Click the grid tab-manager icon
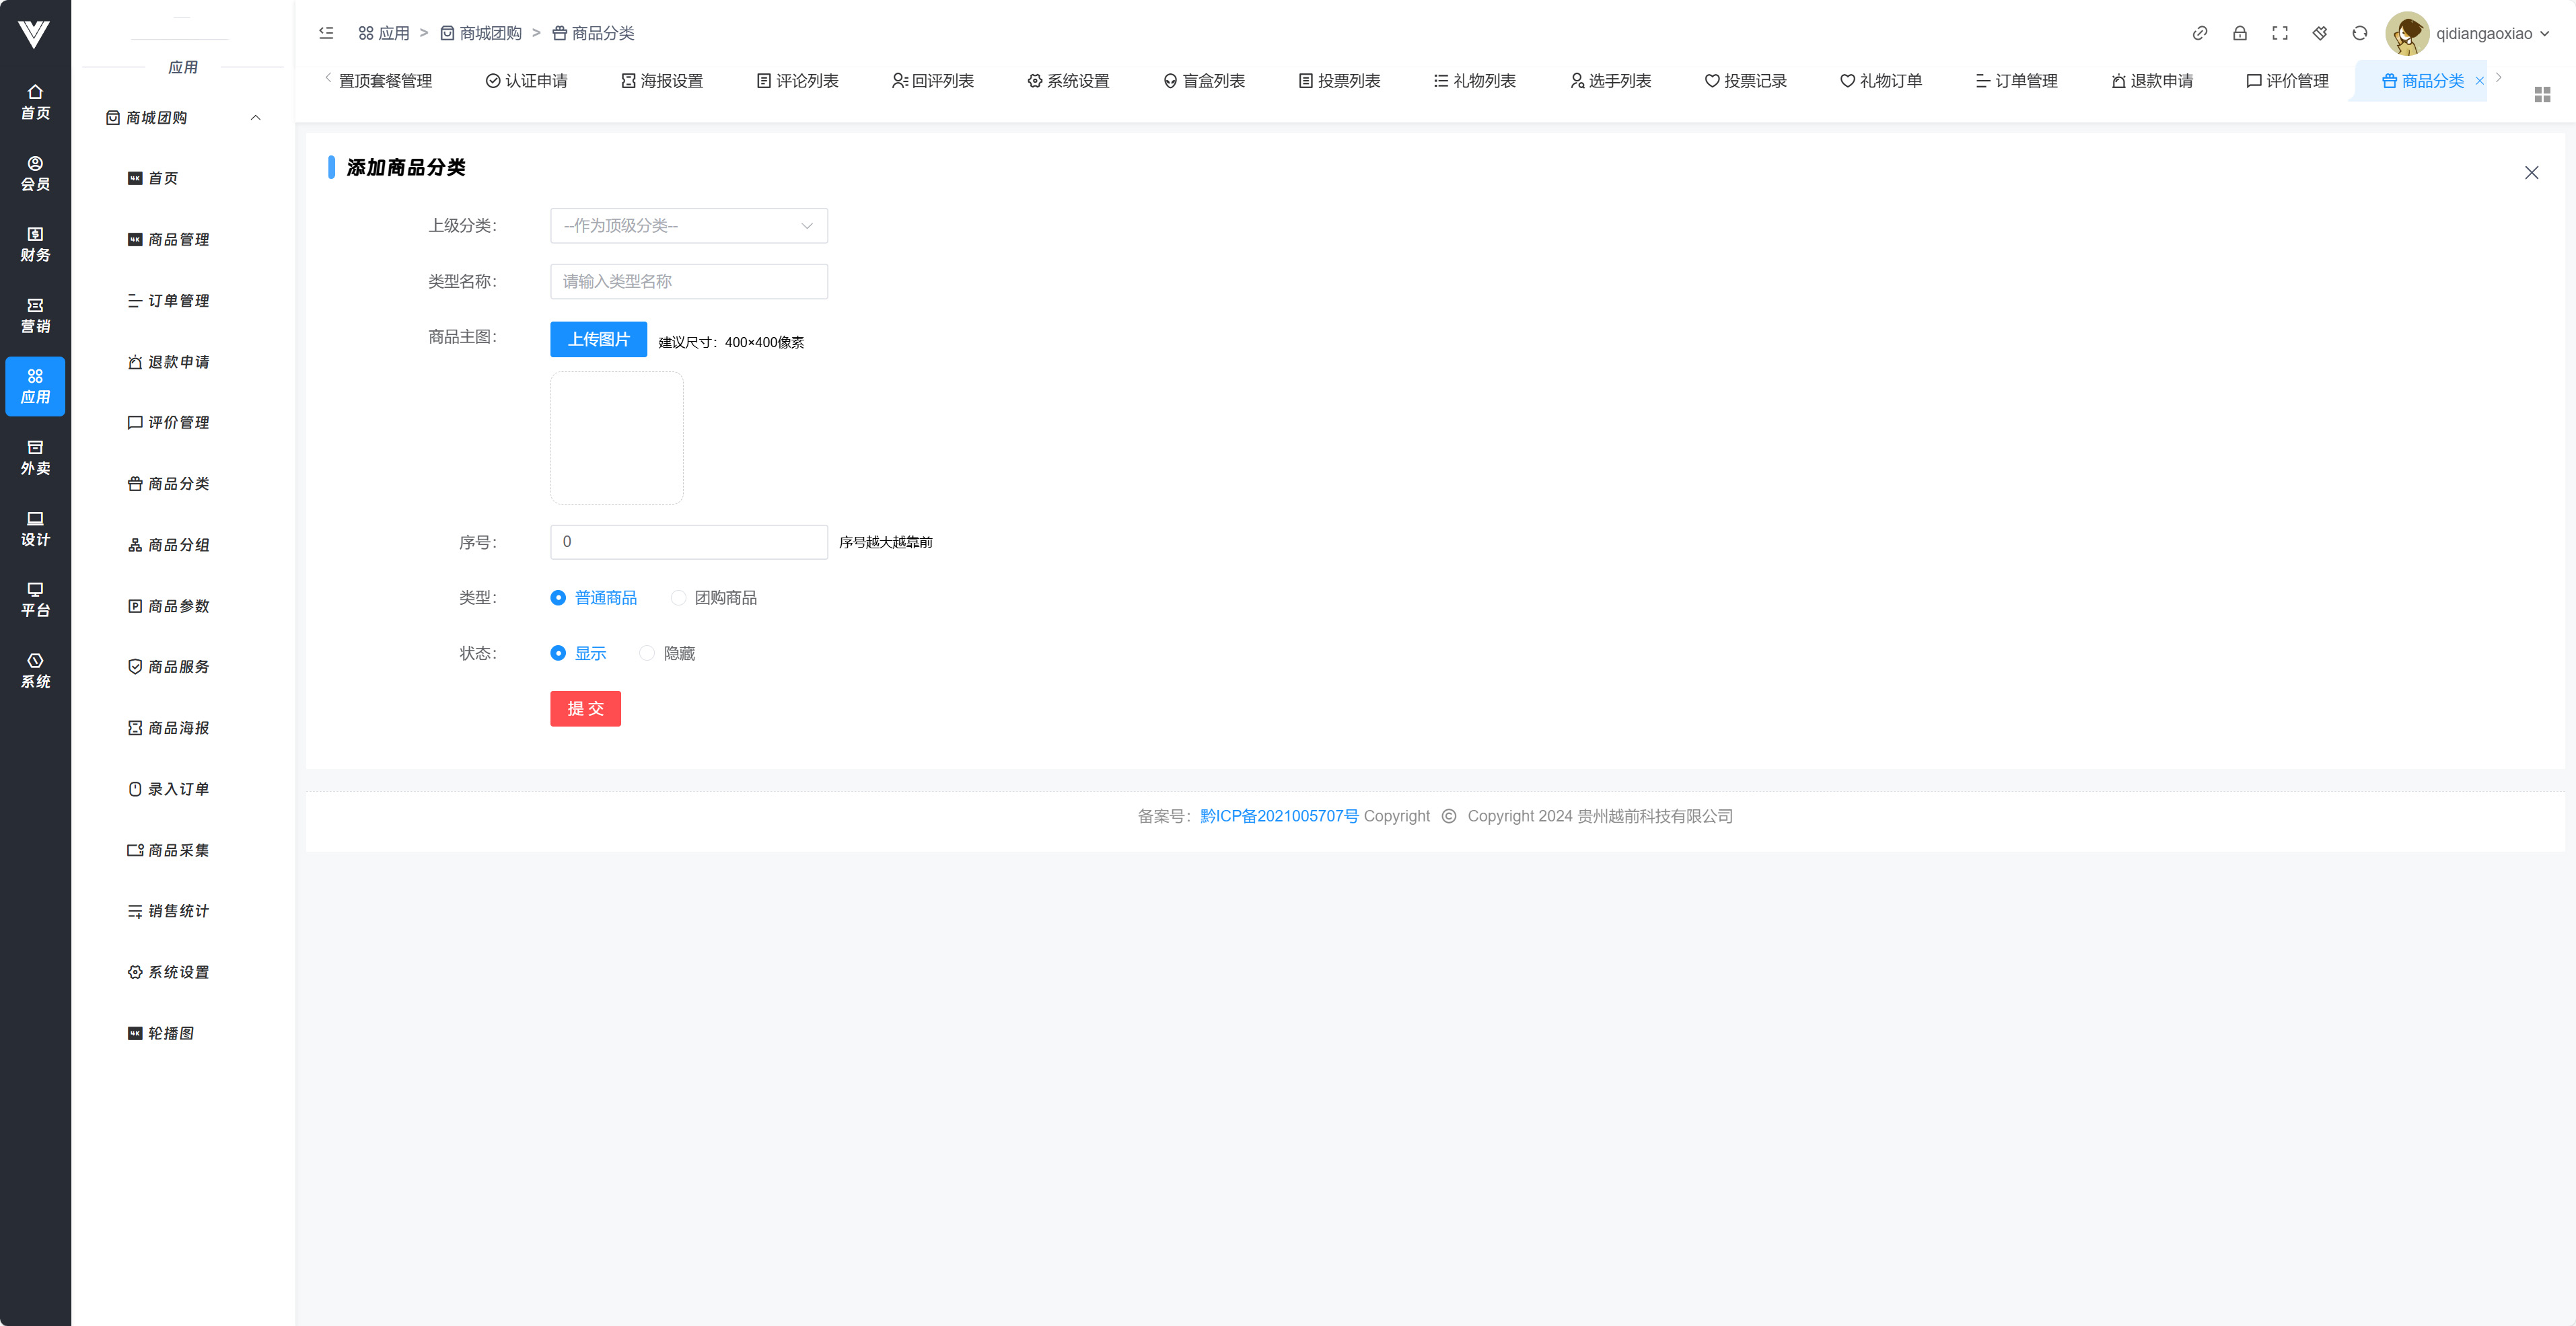This screenshot has height=1326, width=2576. (x=2542, y=94)
